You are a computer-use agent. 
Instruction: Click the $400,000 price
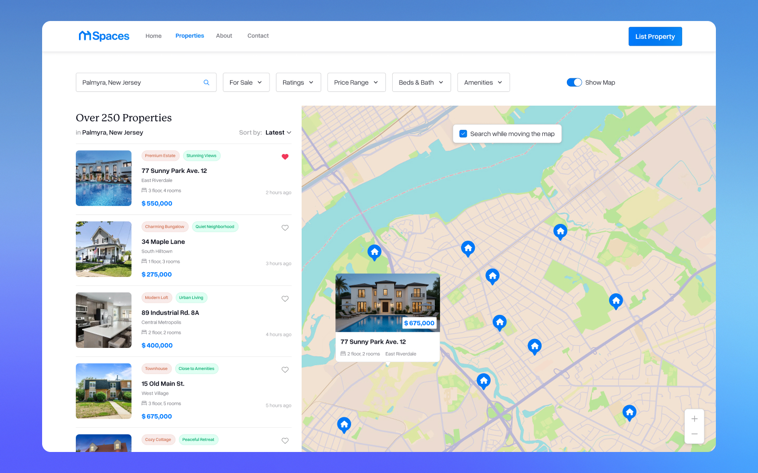[157, 345]
